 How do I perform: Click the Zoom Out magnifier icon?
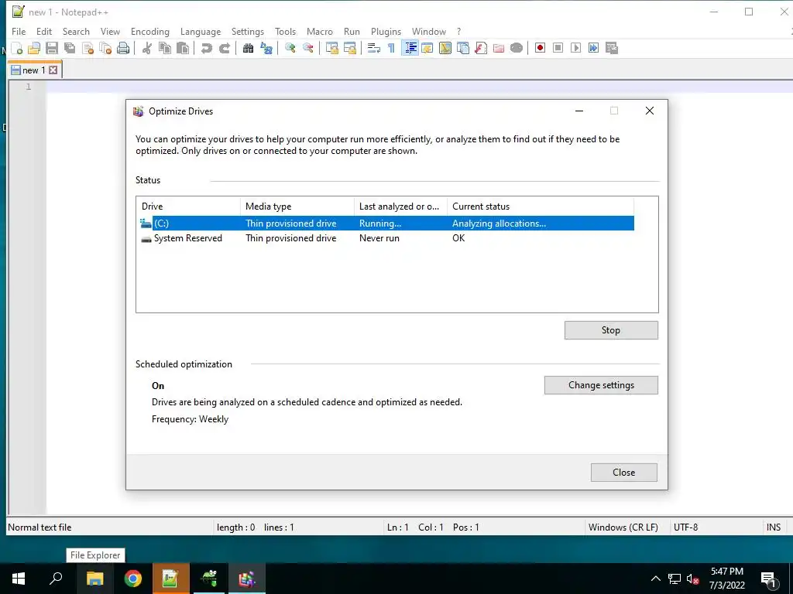point(307,49)
